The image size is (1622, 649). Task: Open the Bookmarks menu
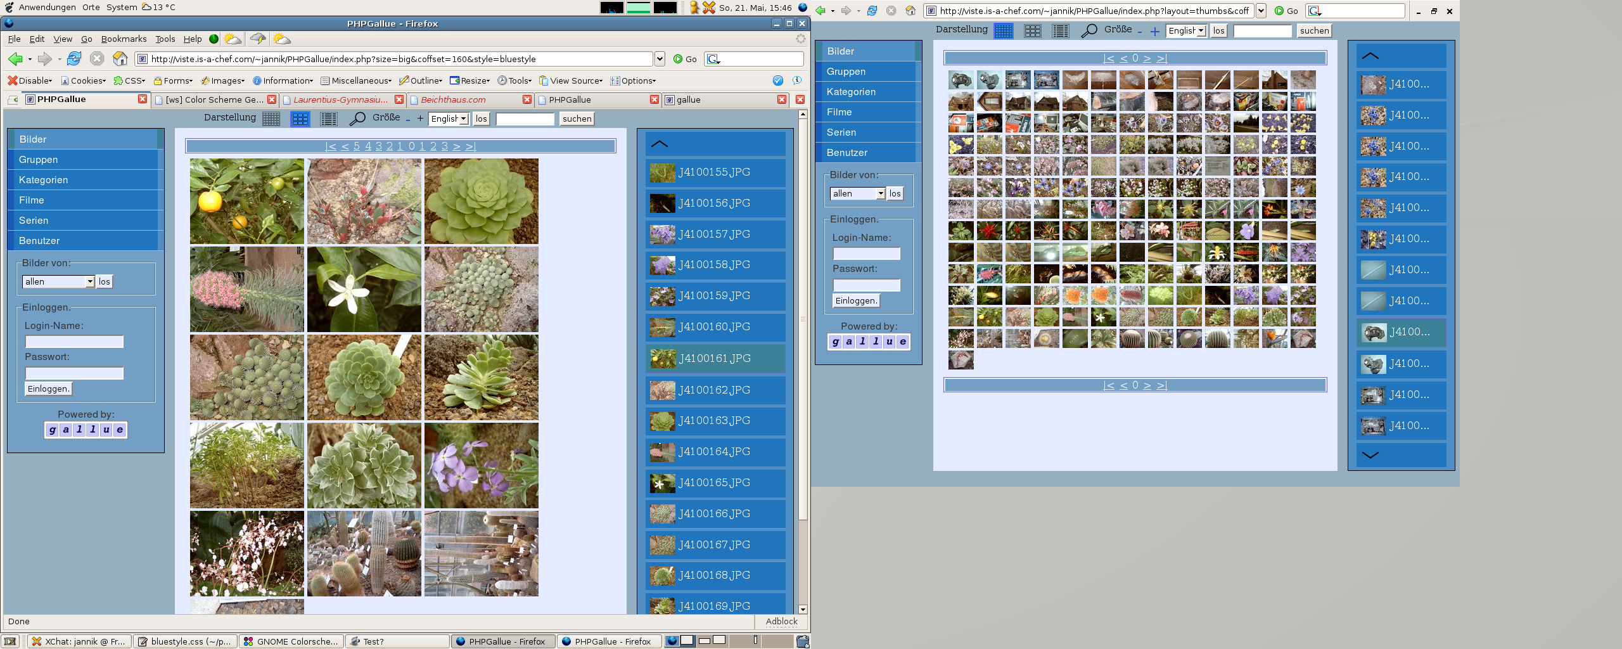point(124,39)
